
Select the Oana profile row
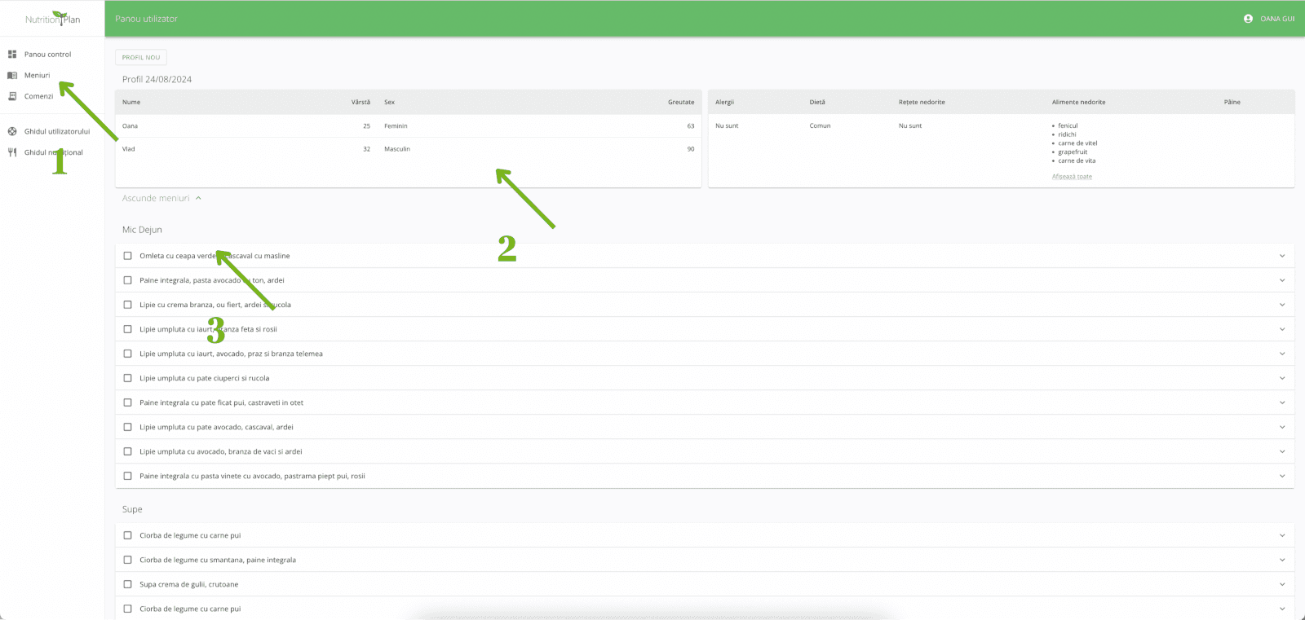[409, 125]
